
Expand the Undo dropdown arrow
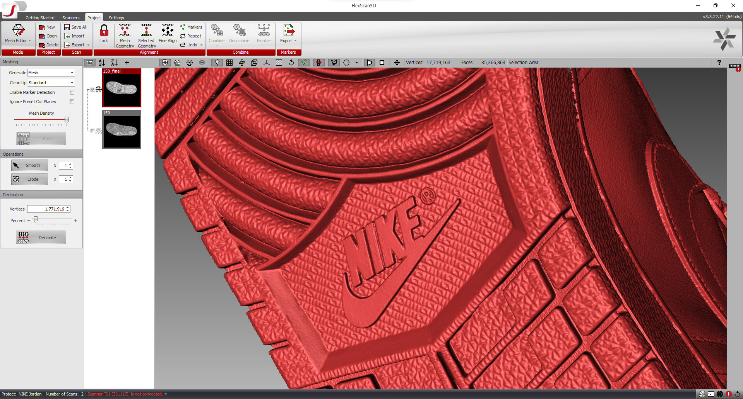201,45
